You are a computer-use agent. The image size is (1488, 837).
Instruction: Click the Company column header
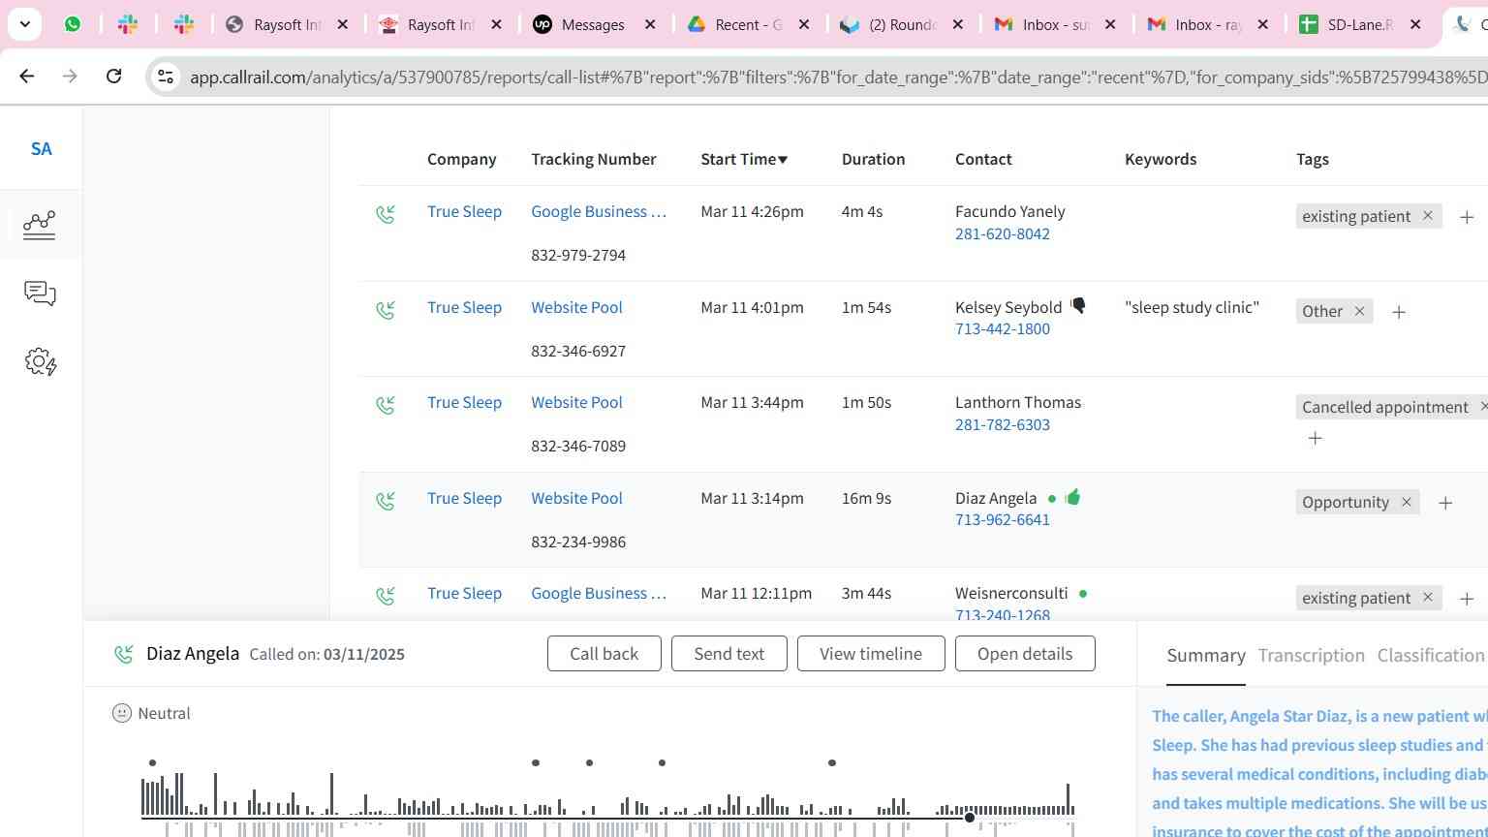point(461,159)
